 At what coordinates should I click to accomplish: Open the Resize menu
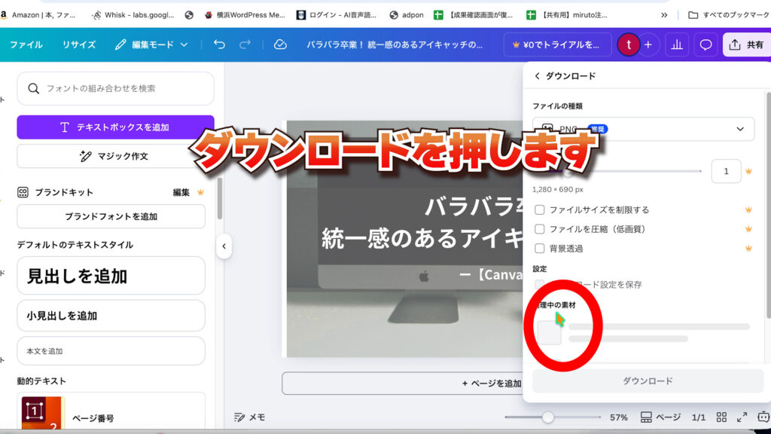[x=79, y=44]
